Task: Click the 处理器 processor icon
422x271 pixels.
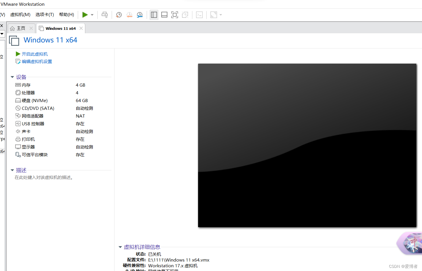Action: [x=18, y=93]
